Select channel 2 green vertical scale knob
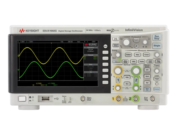This screenshot has width=177, height=135. point(136,71)
